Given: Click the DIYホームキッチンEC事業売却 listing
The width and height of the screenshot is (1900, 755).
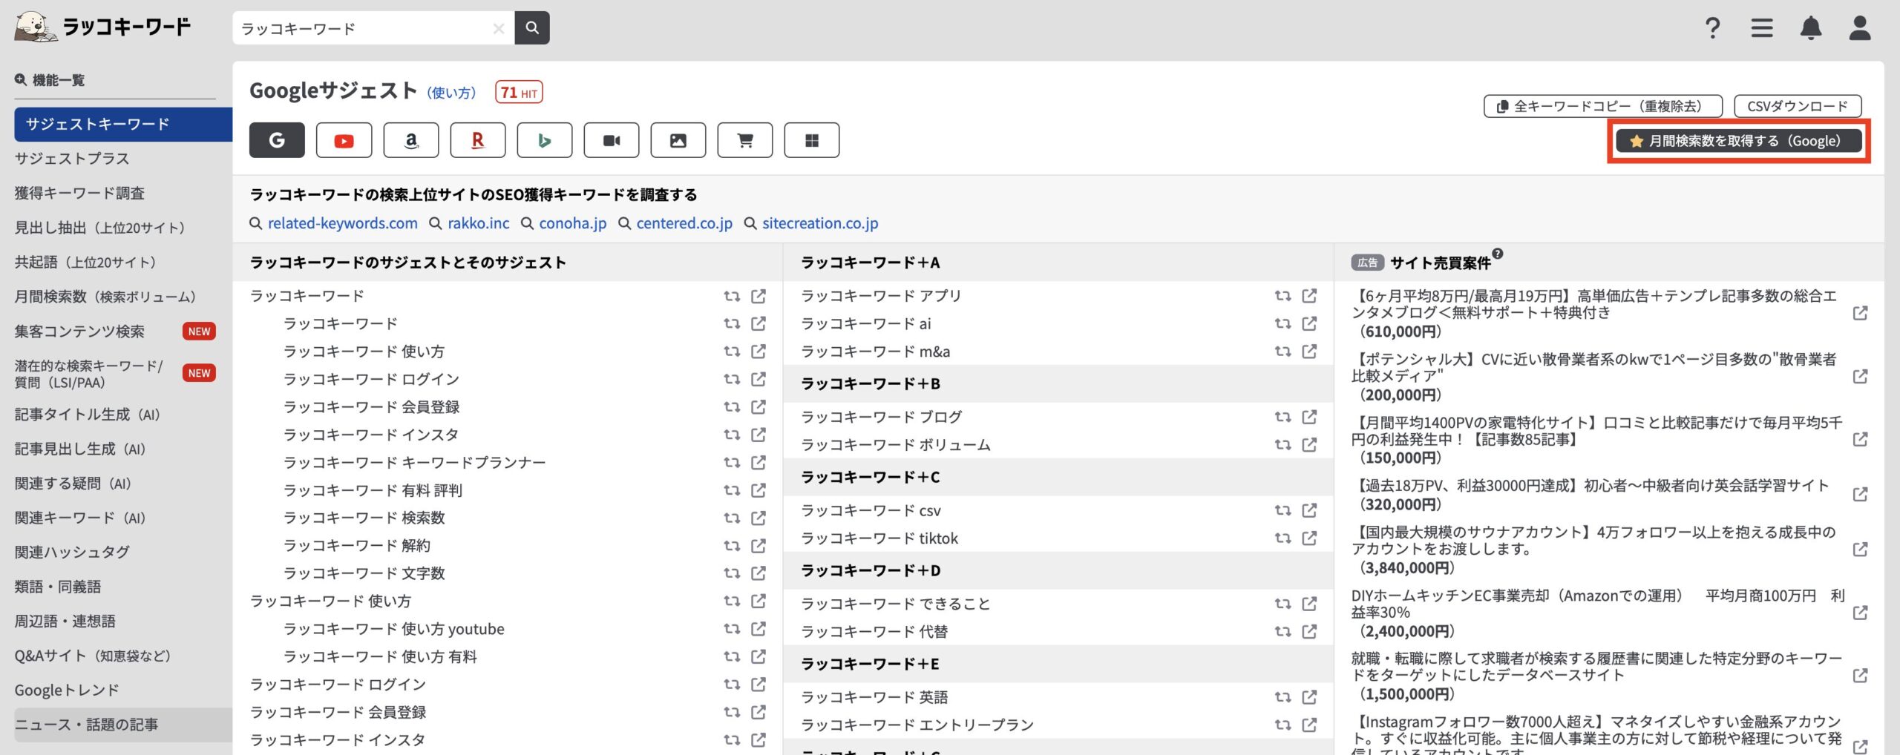Looking at the screenshot, I should click(x=1597, y=613).
